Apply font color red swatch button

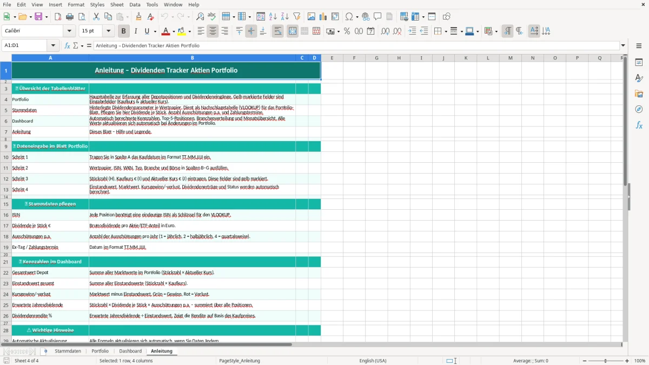click(x=166, y=31)
